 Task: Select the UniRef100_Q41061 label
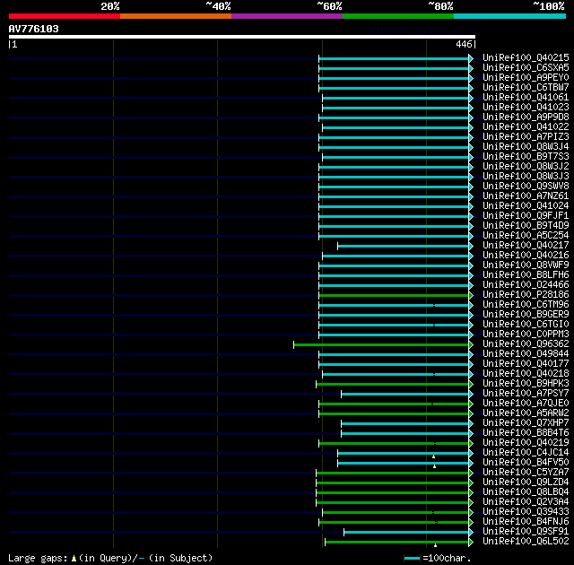[x=526, y=98]
